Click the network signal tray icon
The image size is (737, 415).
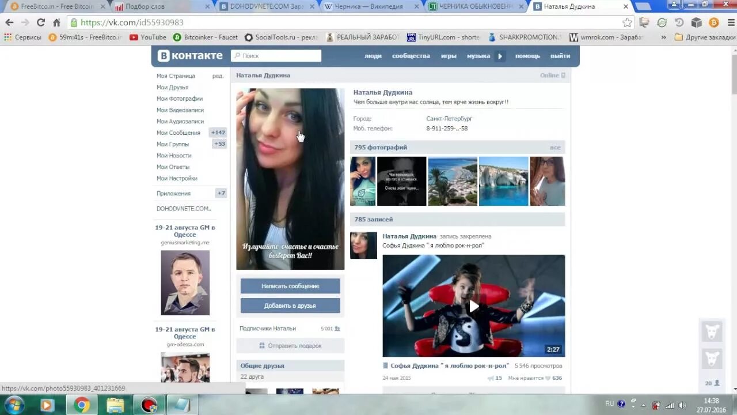tap(670, 405)
